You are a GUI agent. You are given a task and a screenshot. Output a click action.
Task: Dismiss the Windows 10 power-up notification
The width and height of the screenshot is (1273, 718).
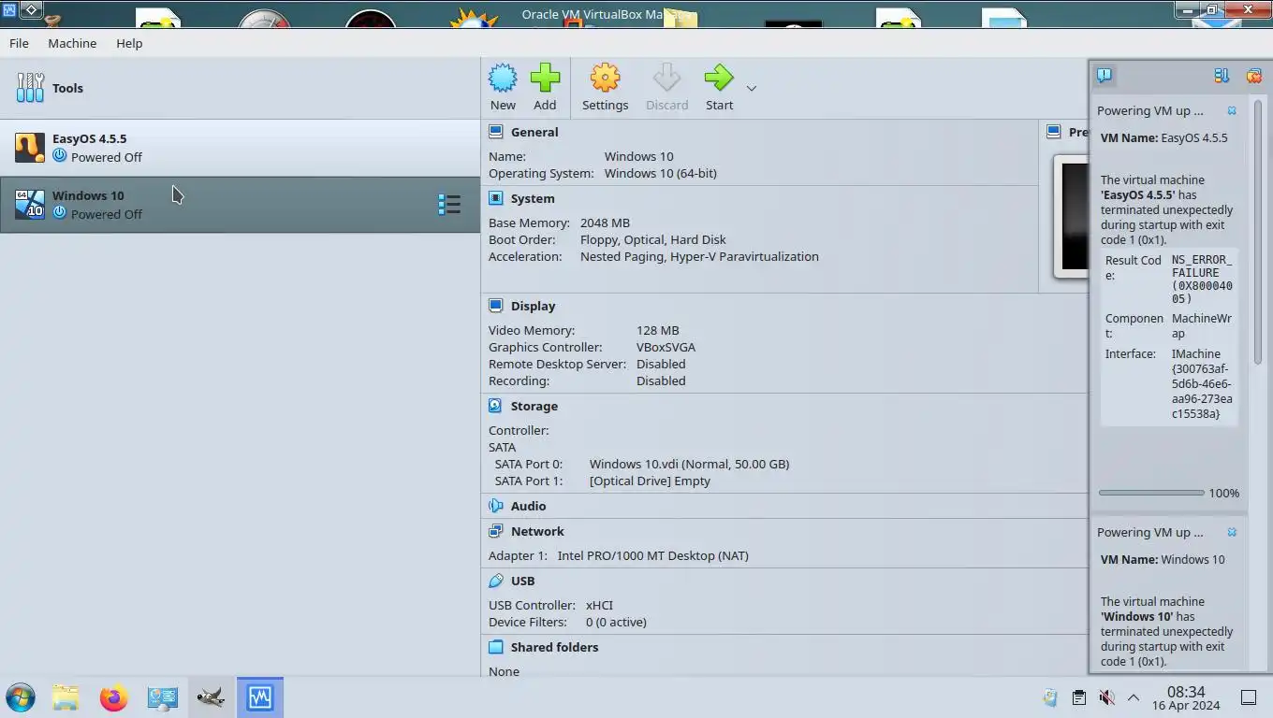tap(1232, 532)
